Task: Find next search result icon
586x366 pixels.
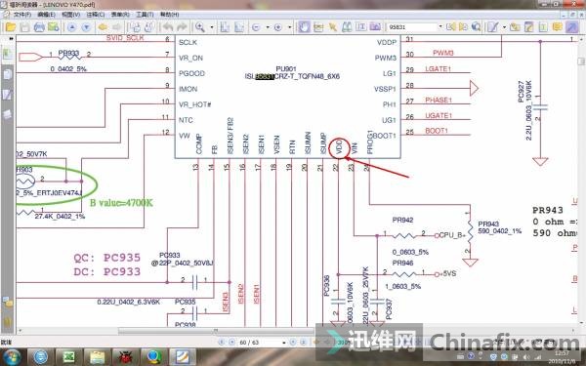Action: (x=463, y=27)
